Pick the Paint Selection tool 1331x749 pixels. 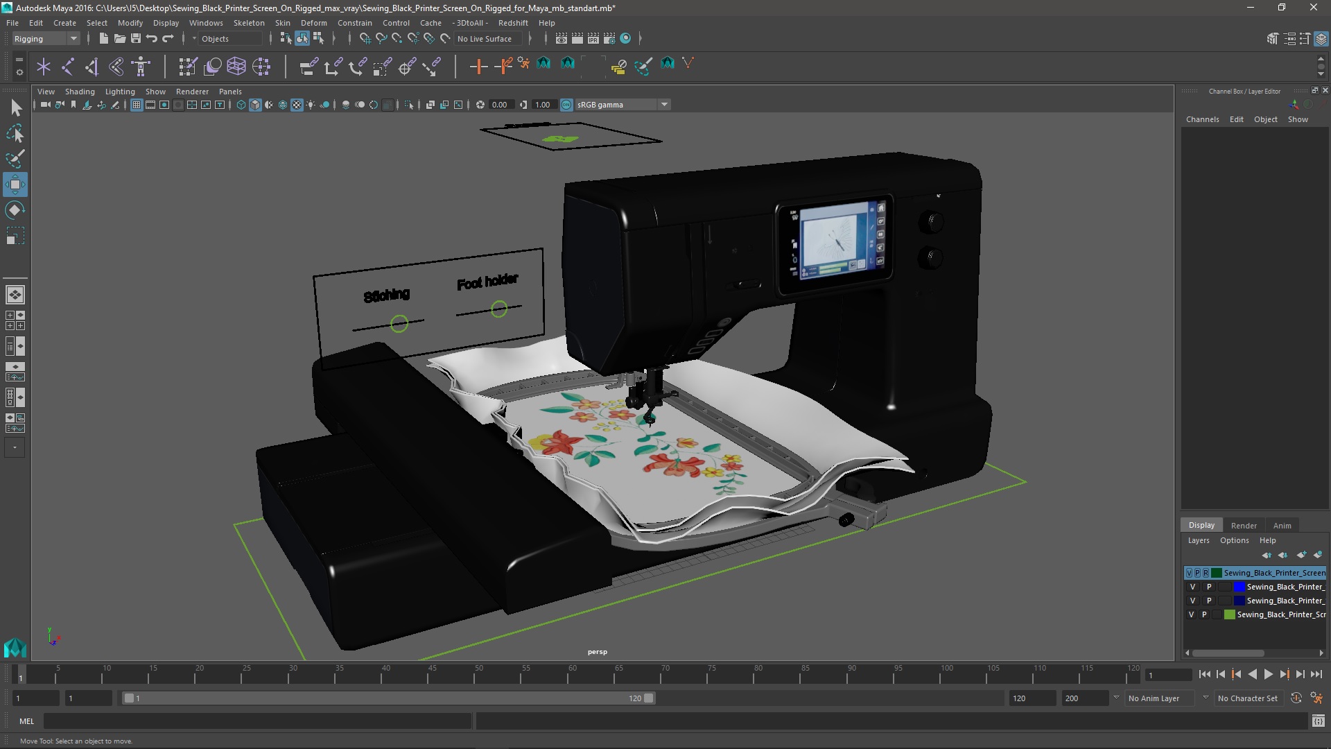point(15,159)
